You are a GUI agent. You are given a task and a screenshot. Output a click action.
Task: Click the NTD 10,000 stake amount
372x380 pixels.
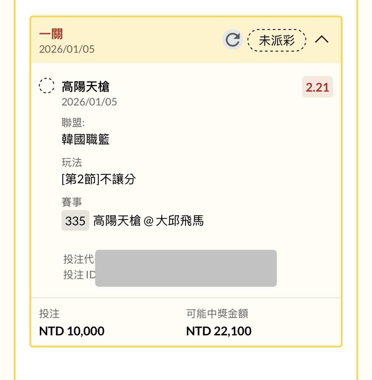click(x=72, y=331)
